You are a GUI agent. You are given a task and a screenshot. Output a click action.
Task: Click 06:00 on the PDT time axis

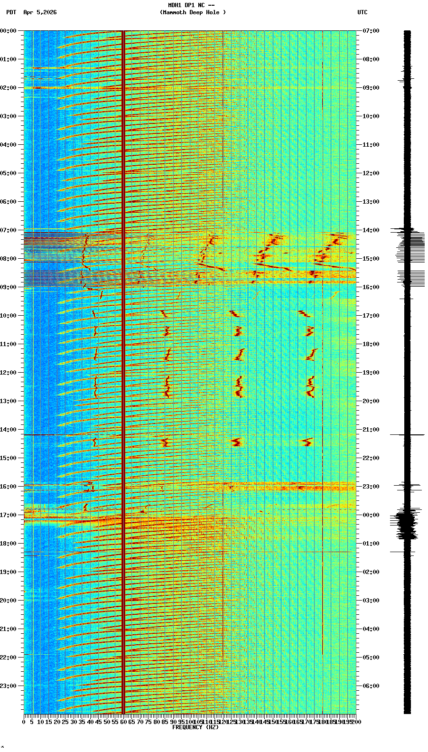tap(8, 202)
